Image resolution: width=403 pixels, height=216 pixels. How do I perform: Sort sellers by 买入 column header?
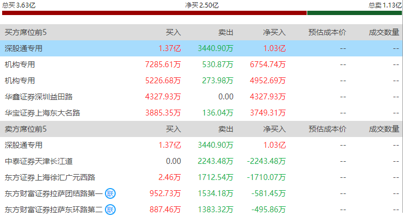[x=173, y=129]
